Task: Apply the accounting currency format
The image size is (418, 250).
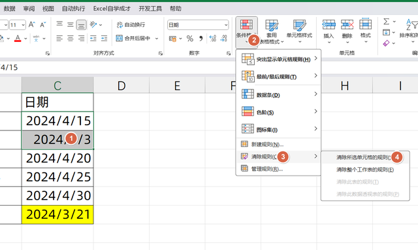Action: coord(172,39)
